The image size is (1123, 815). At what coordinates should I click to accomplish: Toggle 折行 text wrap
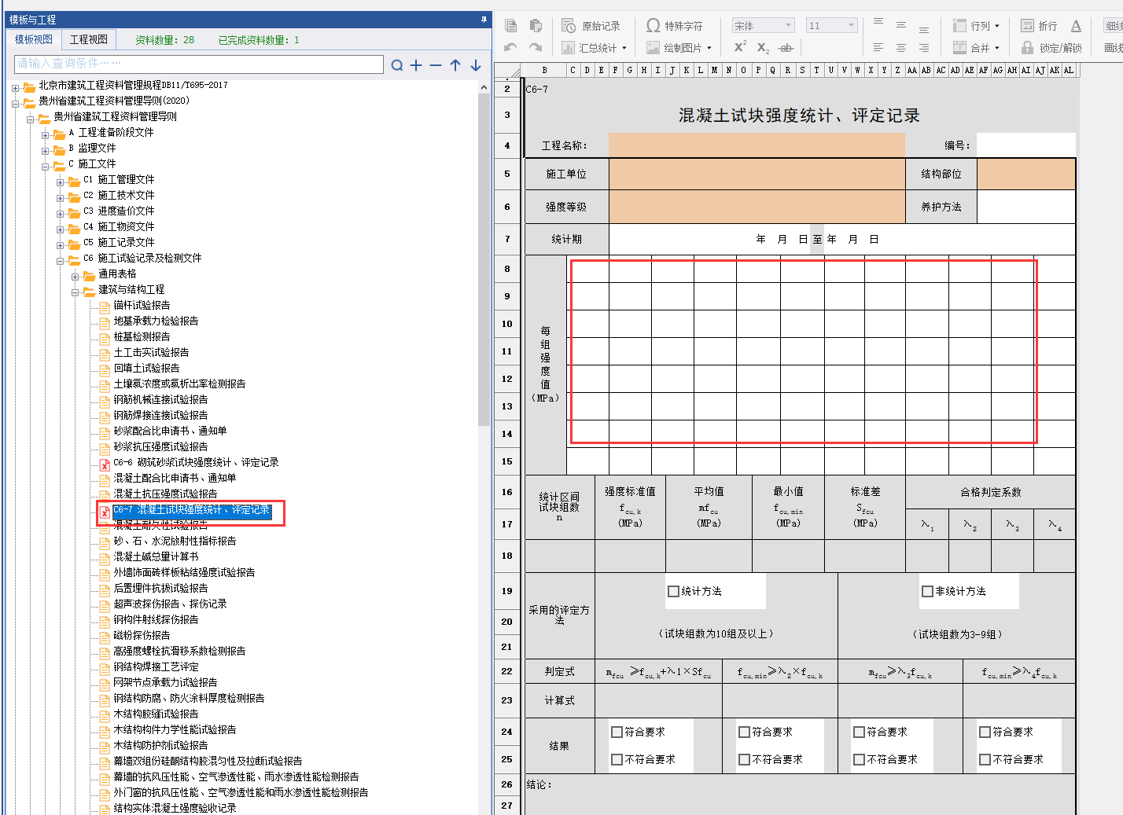point(1039,26)
